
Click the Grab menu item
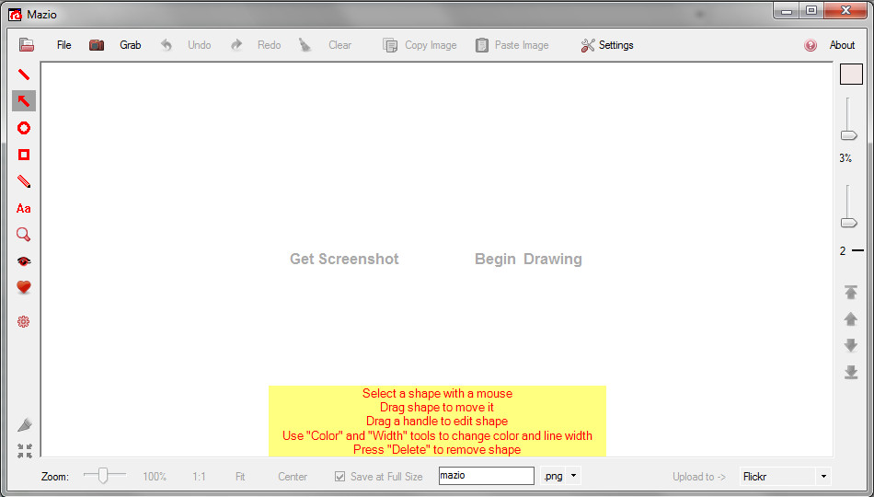[131, 45]
